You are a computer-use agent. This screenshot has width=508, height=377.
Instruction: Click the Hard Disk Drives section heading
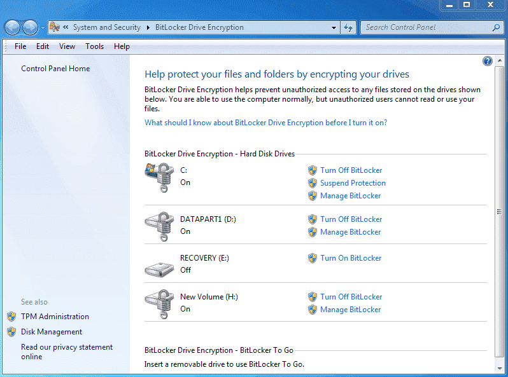pyautogui.click(x=220, y=154)
